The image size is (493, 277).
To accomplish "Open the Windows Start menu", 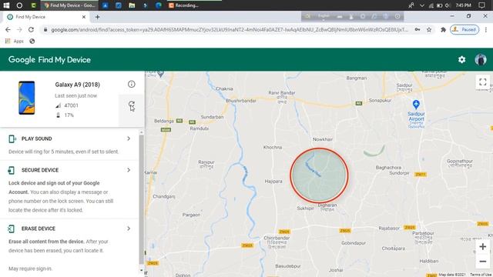I will coord(6,5).
